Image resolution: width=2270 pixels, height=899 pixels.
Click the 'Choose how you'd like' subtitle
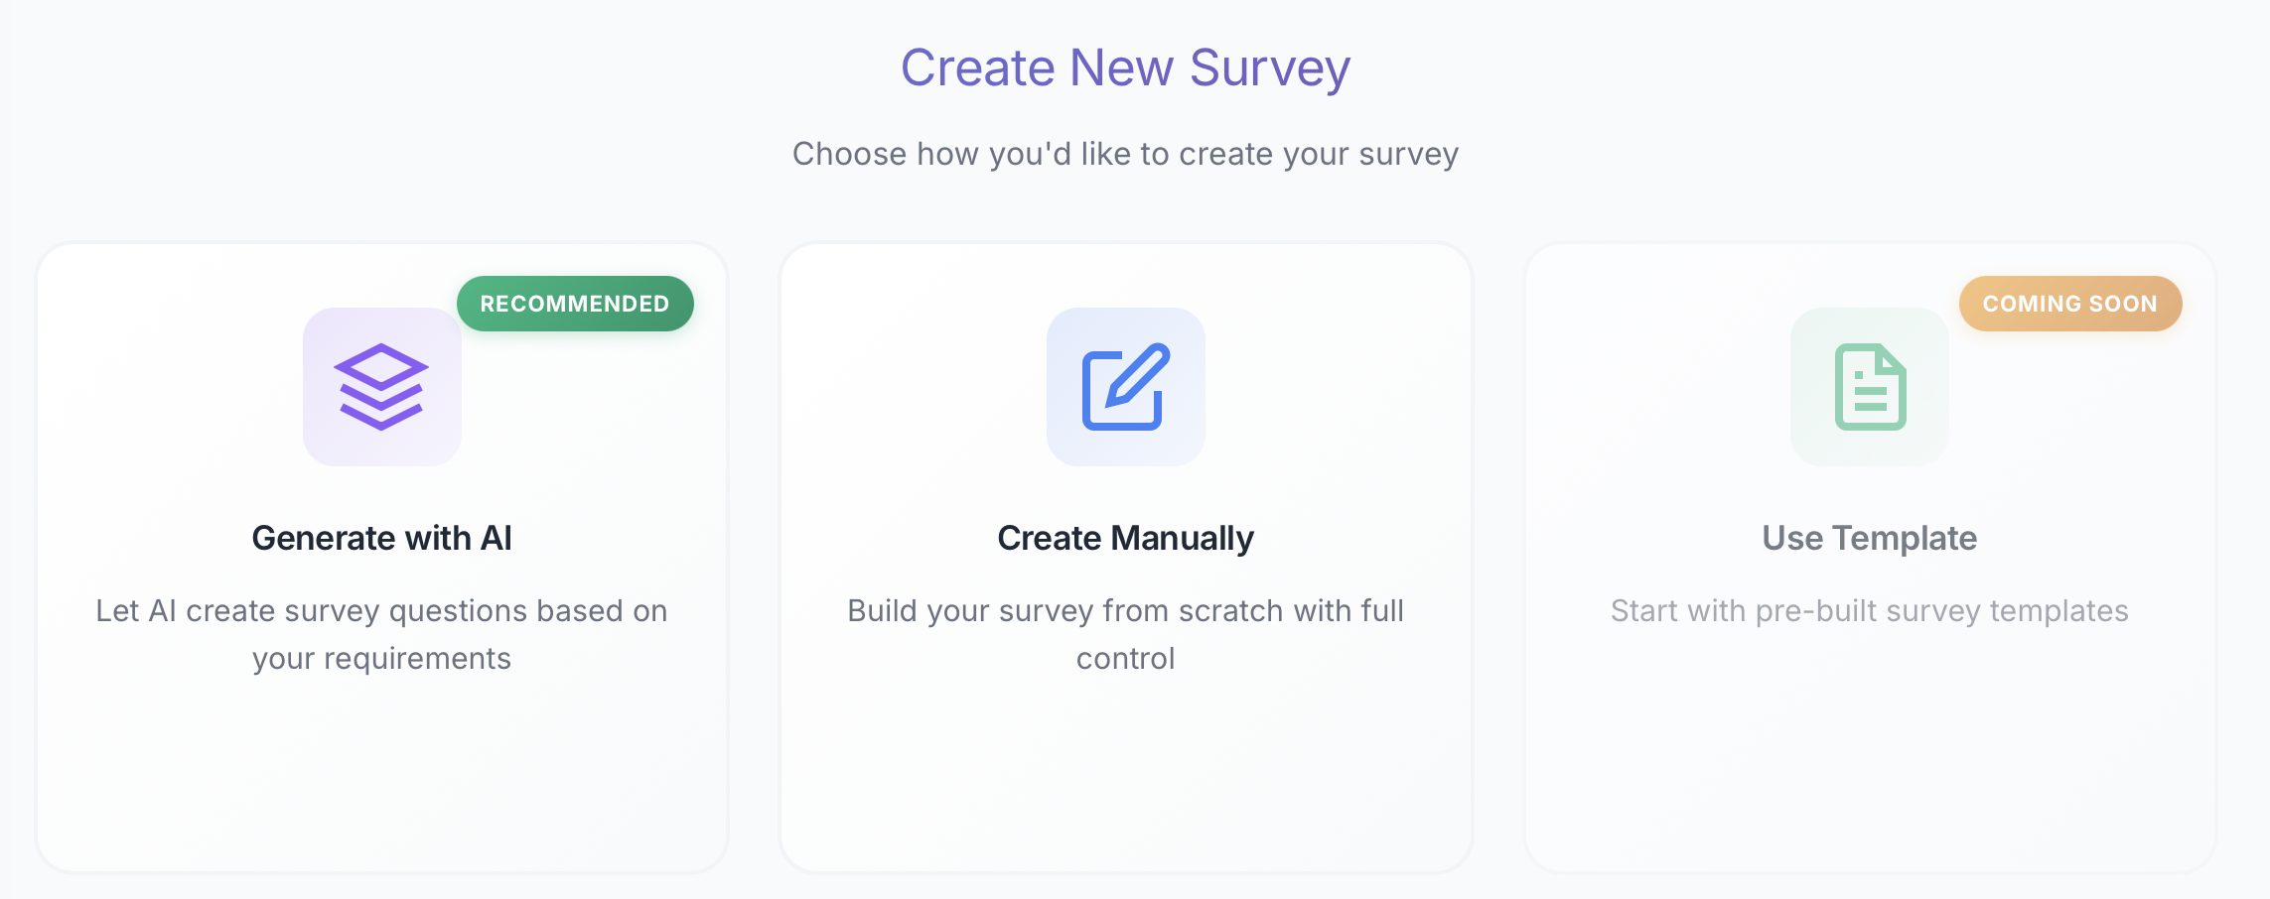(1125, 154)
